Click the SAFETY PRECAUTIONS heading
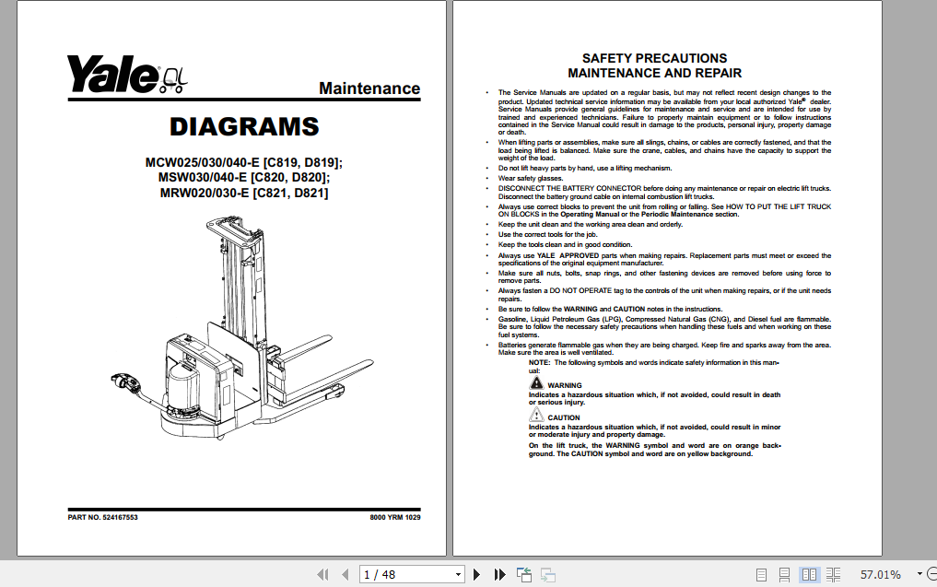Screen dimensions: 937x587 (x=654, y=59)
